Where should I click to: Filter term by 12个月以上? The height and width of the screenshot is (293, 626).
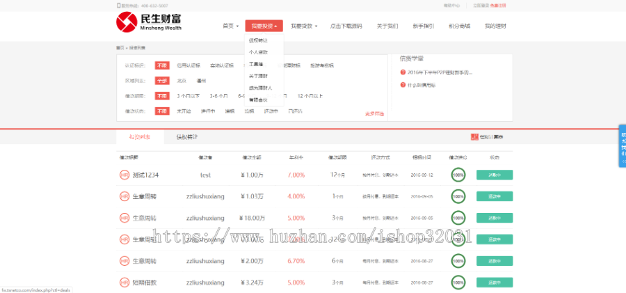(x=310, y=96)
